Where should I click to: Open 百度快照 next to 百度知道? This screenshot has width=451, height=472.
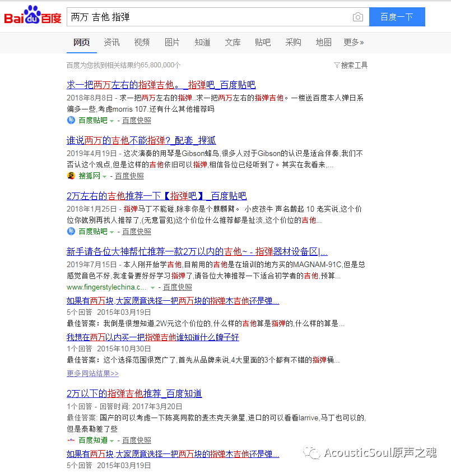[x=136, y=441]
